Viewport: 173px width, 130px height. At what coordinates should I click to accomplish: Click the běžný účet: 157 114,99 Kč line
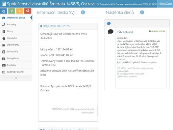pyautogui.click(x=56, y=49)
